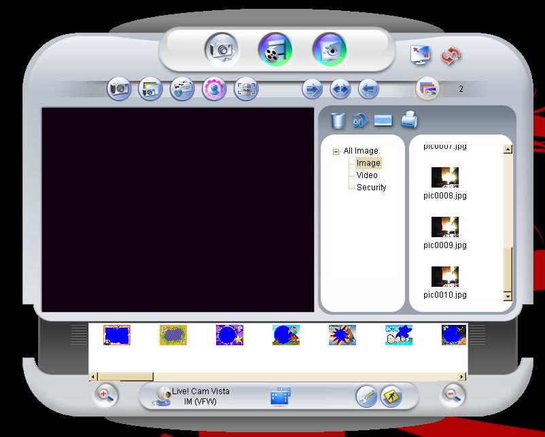Select the dark night circle frame
The height and width of the screenshot is (437, 545).
coord(454,335)
